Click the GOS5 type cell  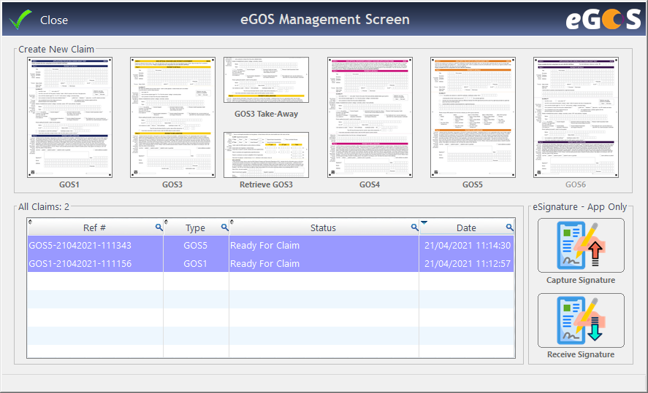(196, 246)
